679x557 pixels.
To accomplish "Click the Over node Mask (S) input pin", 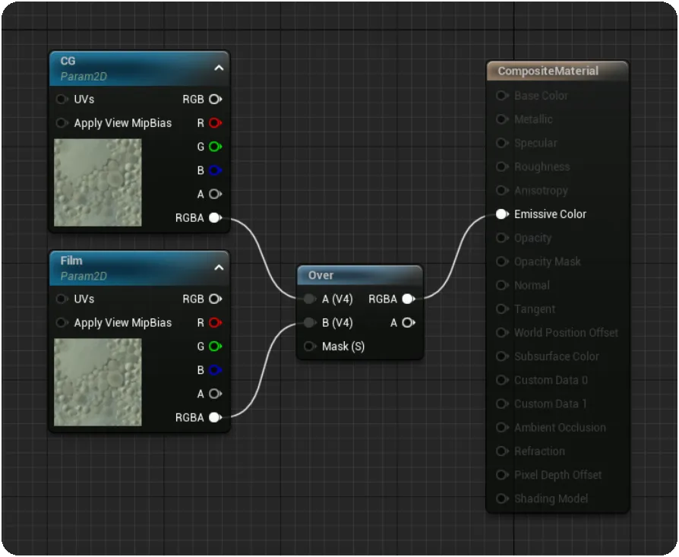I will pos(310,347).
